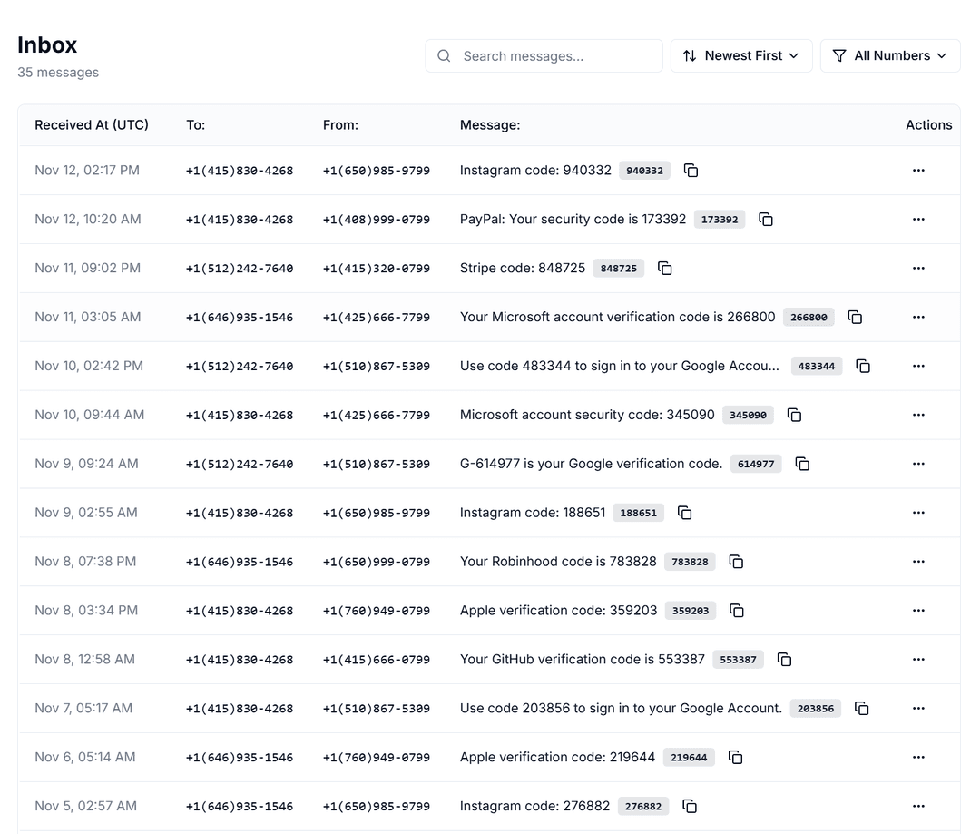Copy the Google sign-in code 483344
Screen dimensions: 980x834
862,366
